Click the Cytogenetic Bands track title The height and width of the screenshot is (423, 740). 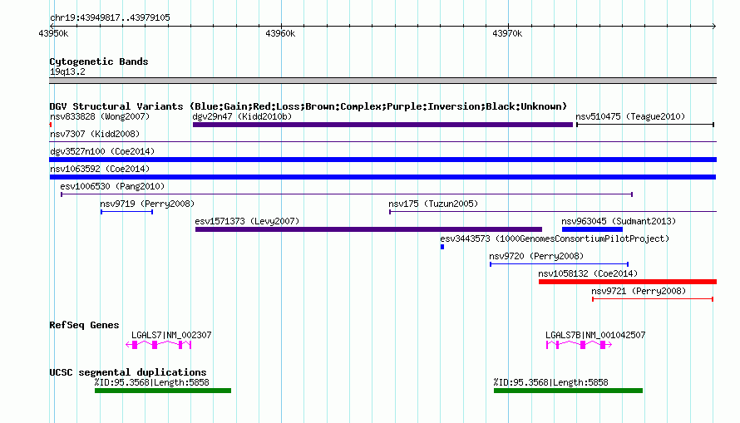click(x=99, y=61)
